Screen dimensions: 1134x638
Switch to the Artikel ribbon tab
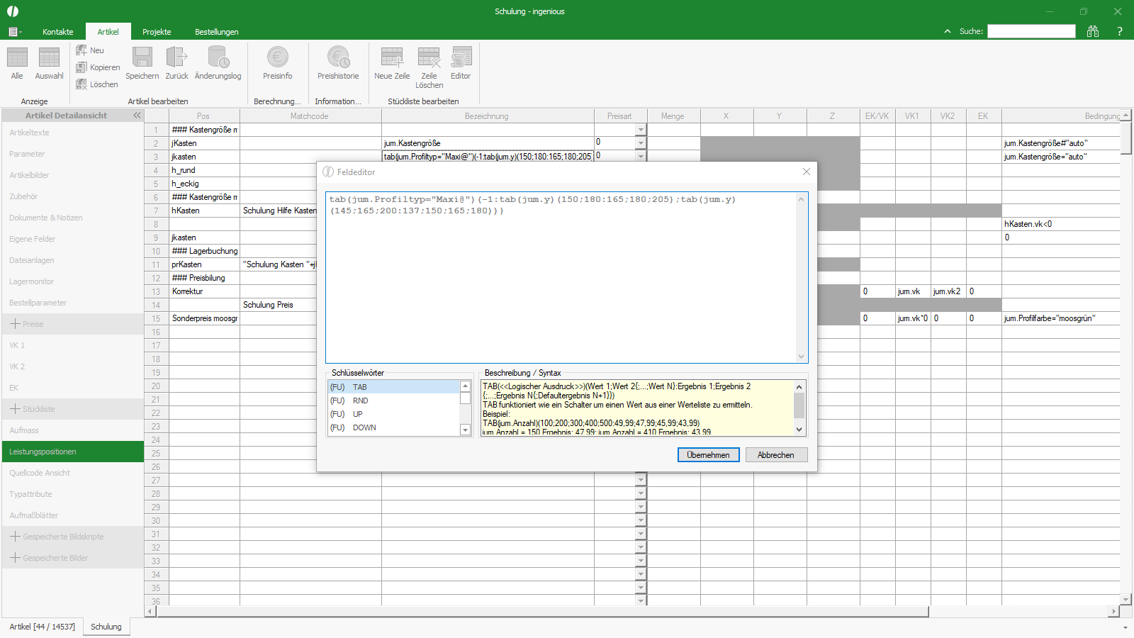coord(108,32)
